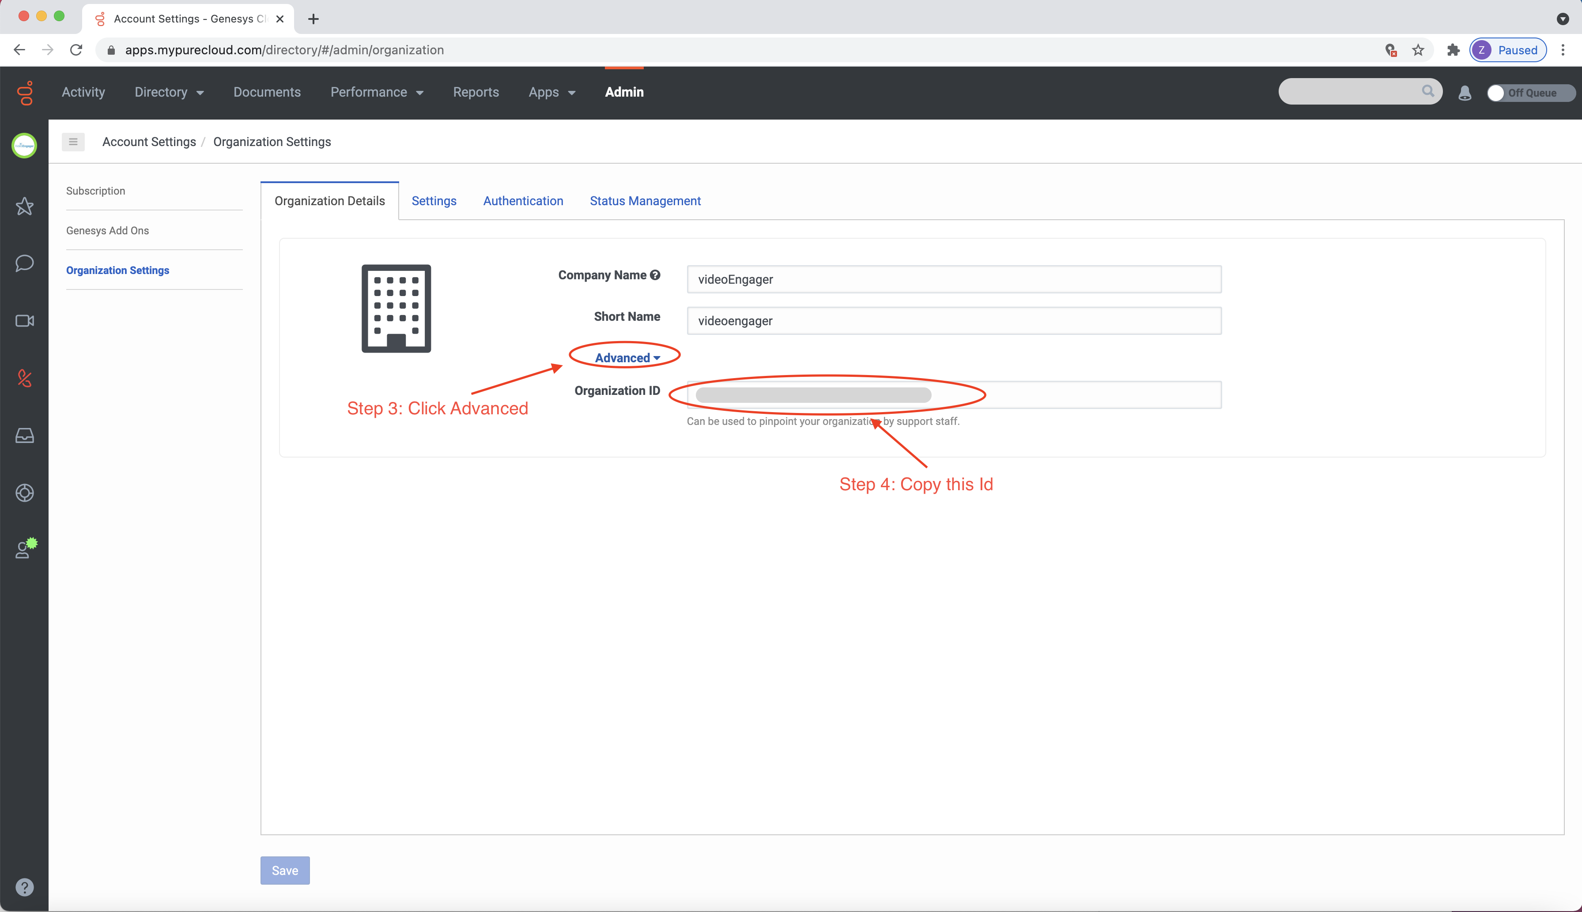Select the Admin menu item
This screenshot has width=1582, height=912.
pyautogui.click(x=624, y=92)
